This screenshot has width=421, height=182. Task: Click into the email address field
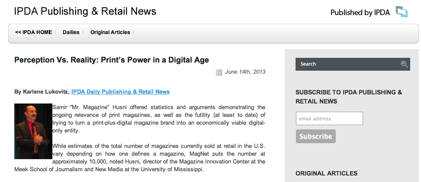[x=329, y=119]
